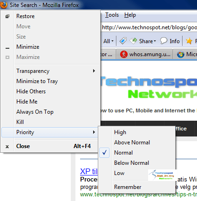Select the checked Normal priority
The width and height of the screenshot is (197, 201).
[136, 153]
